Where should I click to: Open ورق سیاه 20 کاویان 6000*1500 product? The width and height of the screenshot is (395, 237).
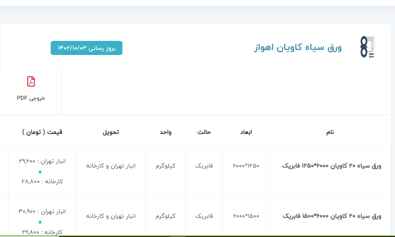332,216
